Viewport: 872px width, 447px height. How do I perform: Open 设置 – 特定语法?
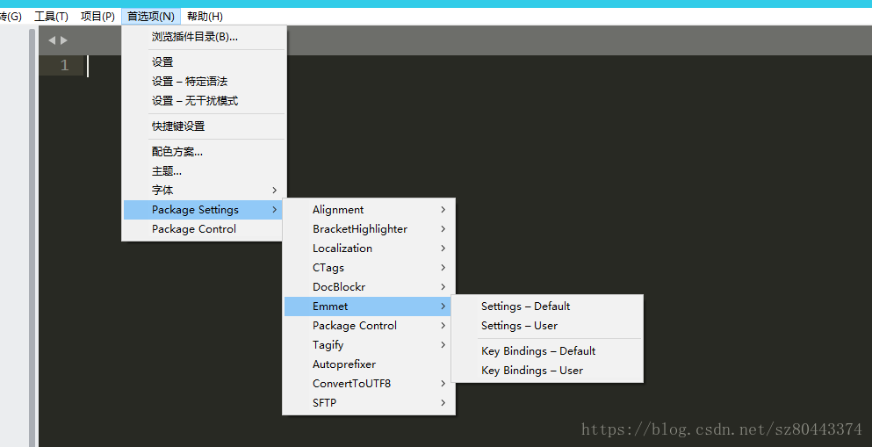pos(204,82)
